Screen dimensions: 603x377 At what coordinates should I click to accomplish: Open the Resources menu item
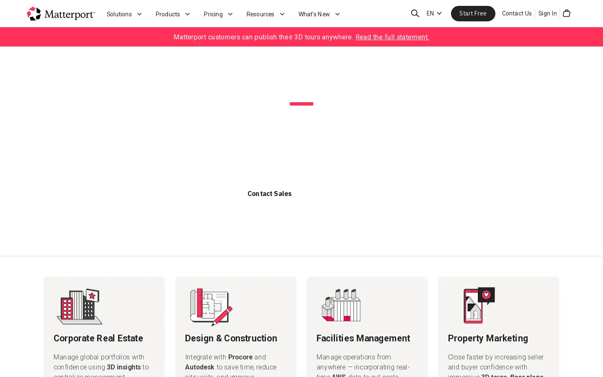pyautogui.click(x=260, y=14)
